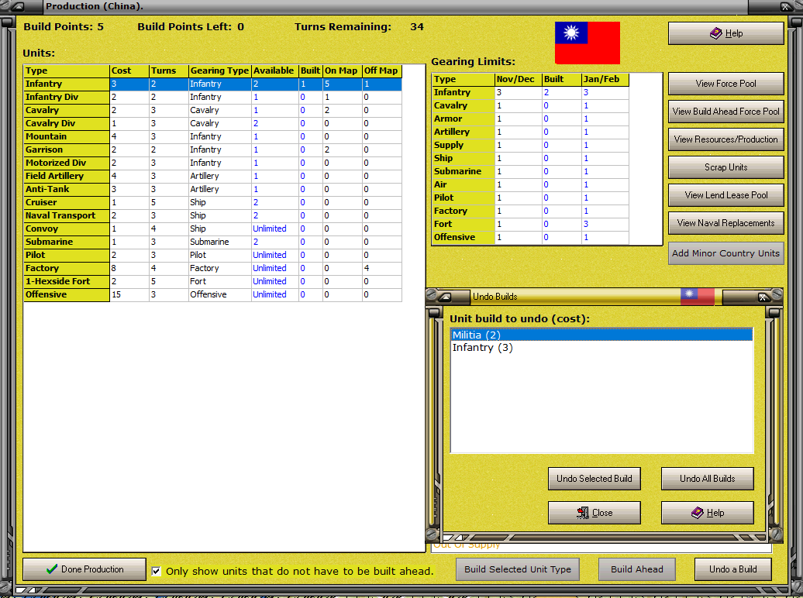Click the Undo a Build button
The height and width of the screenshot is (598, 803).
pyautogui.click(x=732, y=569)
